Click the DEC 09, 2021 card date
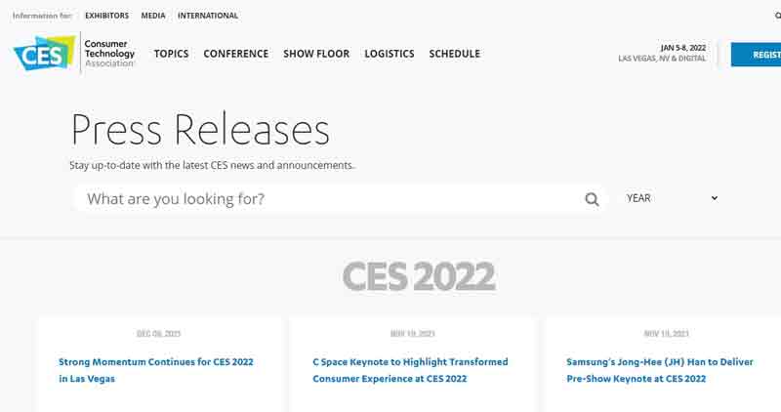Screen dimensions: 781x412 tap(158, 334)
